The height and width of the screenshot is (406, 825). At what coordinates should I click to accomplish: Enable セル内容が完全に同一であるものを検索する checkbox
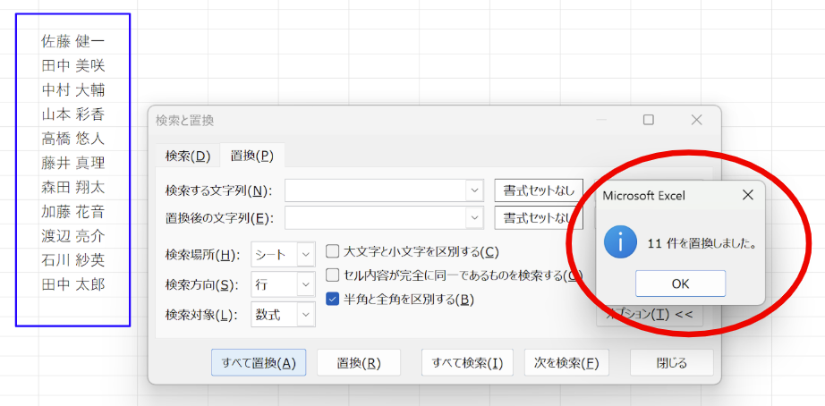332,275
